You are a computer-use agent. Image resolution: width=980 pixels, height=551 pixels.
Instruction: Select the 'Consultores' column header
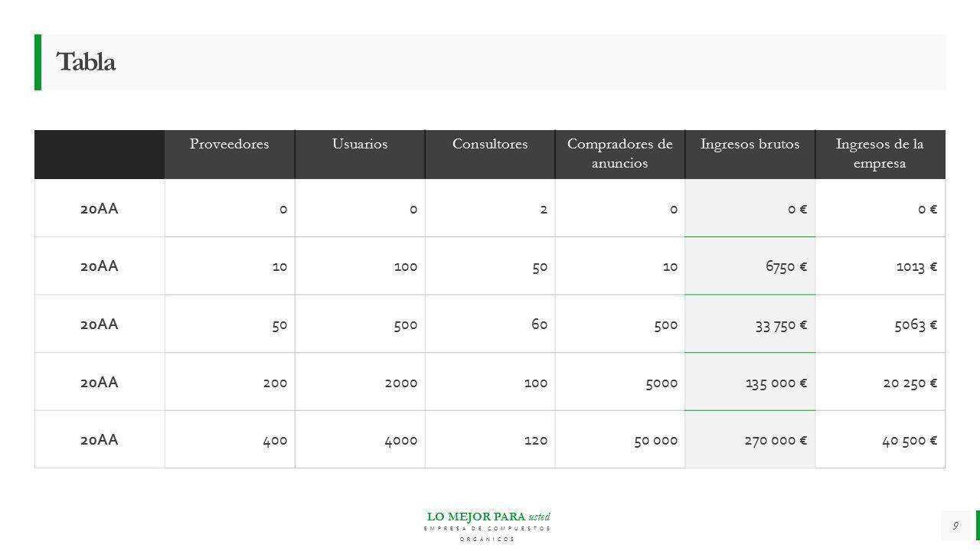tap(490, 154)
